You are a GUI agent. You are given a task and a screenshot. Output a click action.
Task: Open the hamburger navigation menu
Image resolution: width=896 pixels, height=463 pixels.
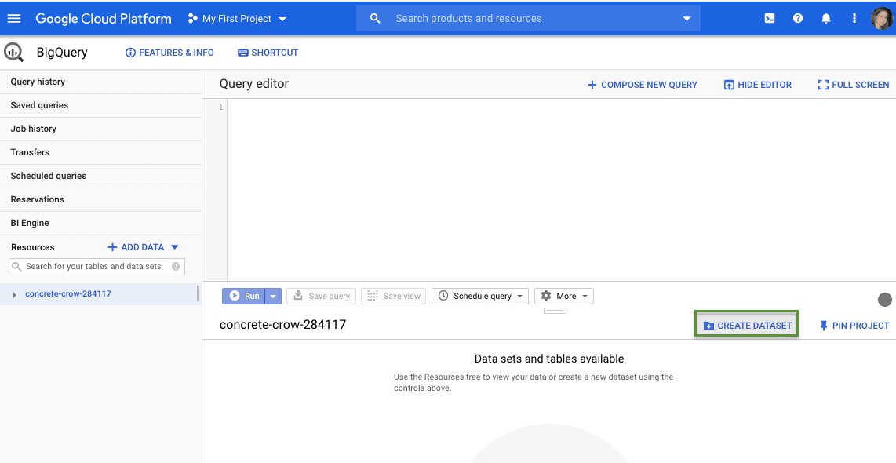[x=13, y=18]
